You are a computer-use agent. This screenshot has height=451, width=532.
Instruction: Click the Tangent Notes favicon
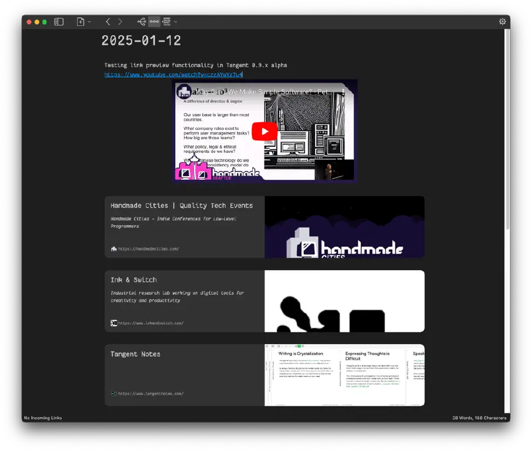(113, 393)
